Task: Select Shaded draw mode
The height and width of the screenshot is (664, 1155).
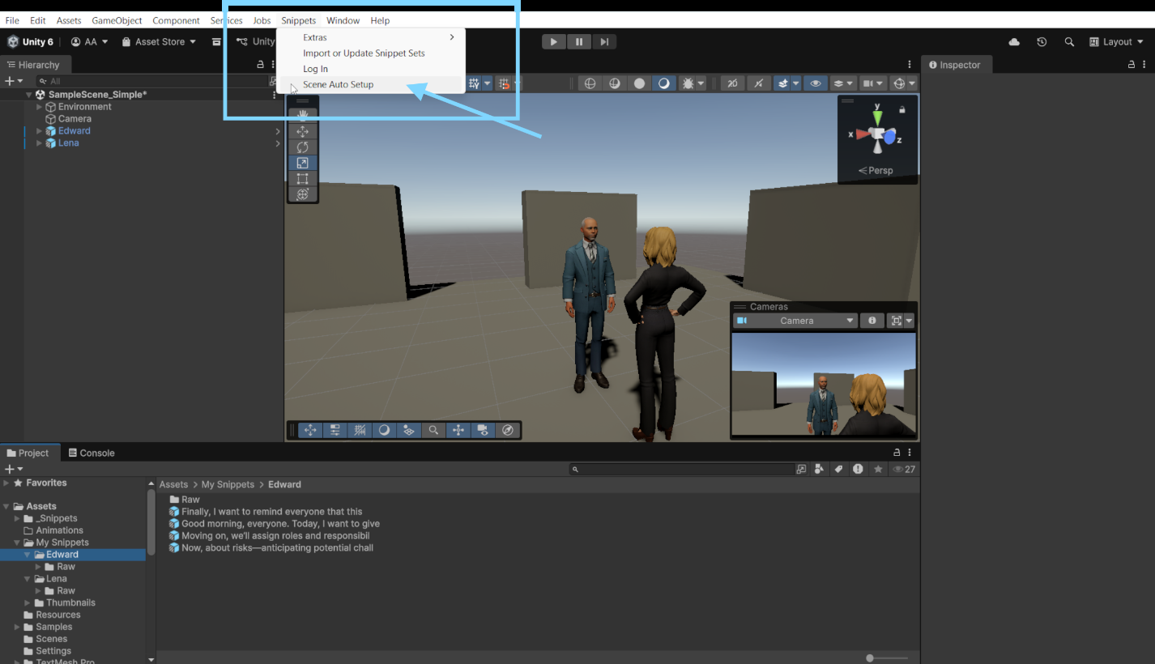Action: click(663, 83)
